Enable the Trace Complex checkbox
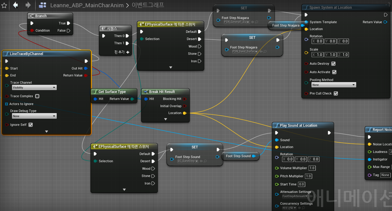The height and width of the screenshot is (211, 392). coord(37,96)
